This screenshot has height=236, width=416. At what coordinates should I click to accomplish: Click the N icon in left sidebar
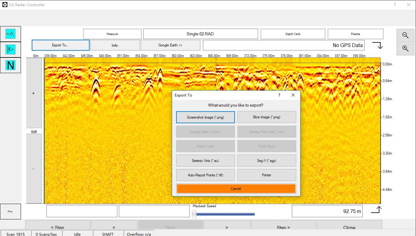click(10, 65)
